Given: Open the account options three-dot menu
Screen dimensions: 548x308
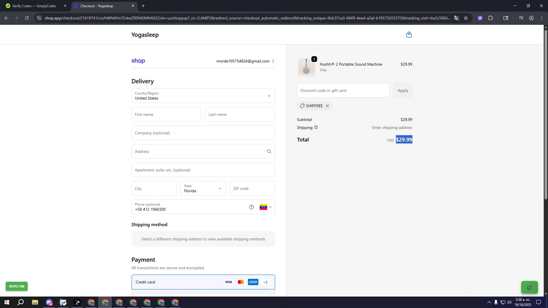Looking at the screenshot, I should pyautogui.click(x=273, y=61).
